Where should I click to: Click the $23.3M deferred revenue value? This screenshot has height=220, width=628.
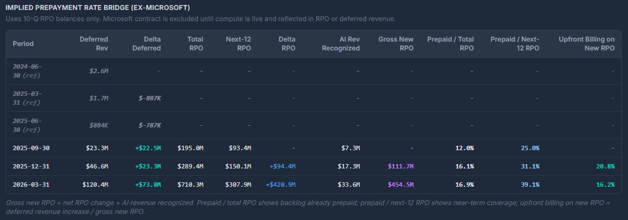[x=97, y=148]
